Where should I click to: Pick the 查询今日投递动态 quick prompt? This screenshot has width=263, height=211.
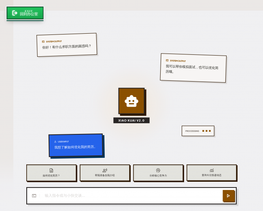[212, 172]
